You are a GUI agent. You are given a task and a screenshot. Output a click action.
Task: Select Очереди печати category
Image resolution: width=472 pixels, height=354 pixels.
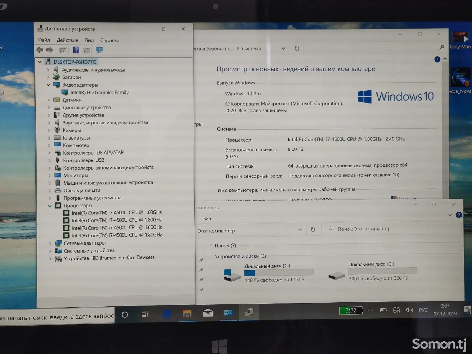[x=82, y=191]
